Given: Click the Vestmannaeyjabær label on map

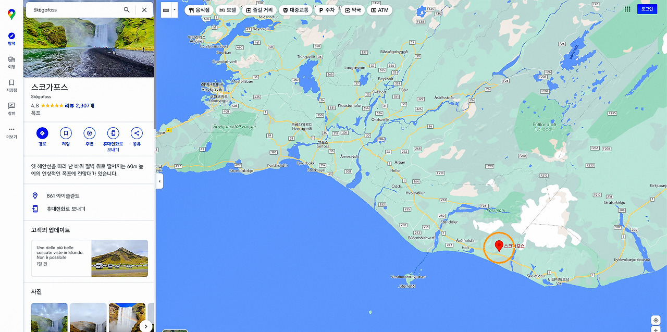Looking at the screenshot, I should click(x=408, y=277).
